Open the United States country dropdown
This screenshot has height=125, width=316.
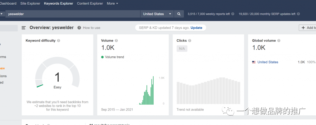coord(157,14)
